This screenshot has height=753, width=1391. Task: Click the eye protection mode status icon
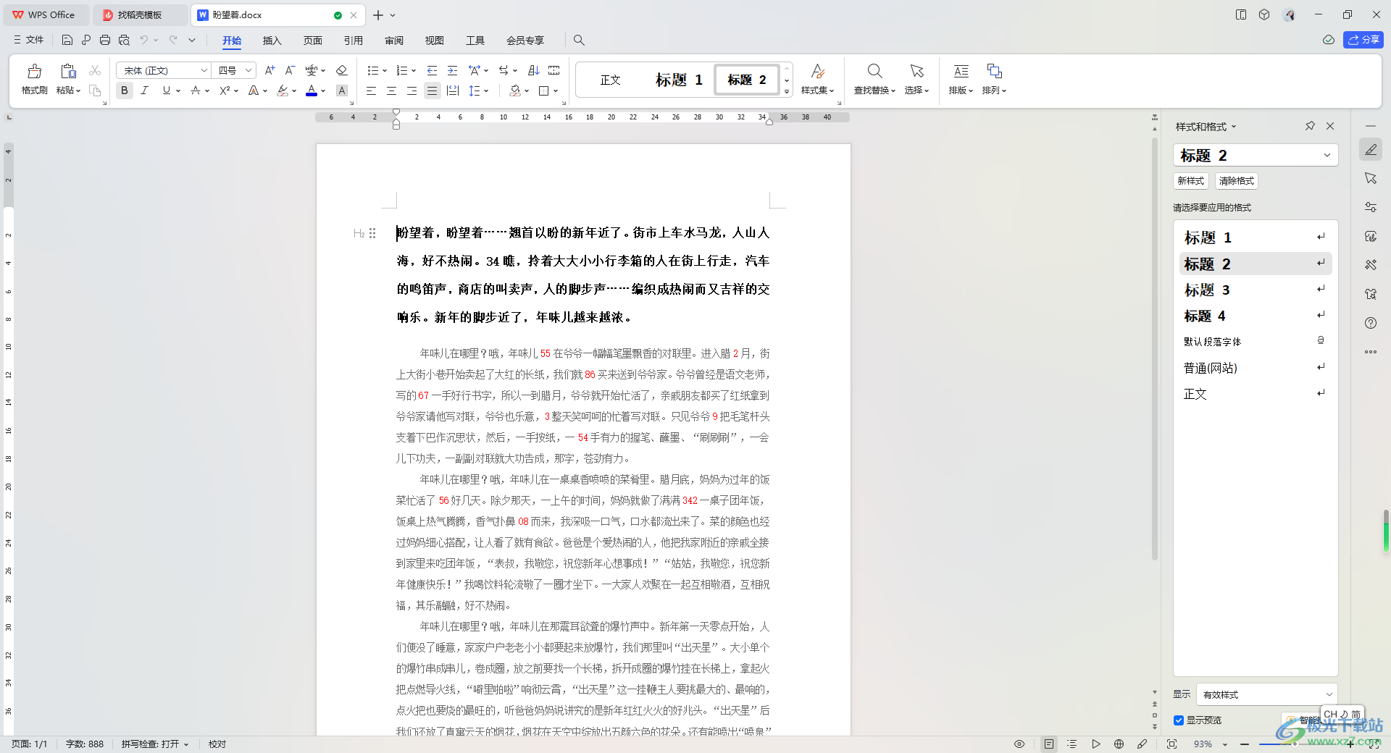click(1019, 744)
